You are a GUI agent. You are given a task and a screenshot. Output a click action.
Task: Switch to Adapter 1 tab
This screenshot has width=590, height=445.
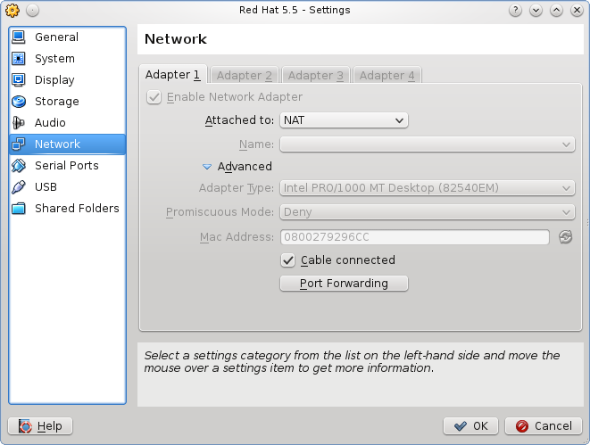pos(172,74)
